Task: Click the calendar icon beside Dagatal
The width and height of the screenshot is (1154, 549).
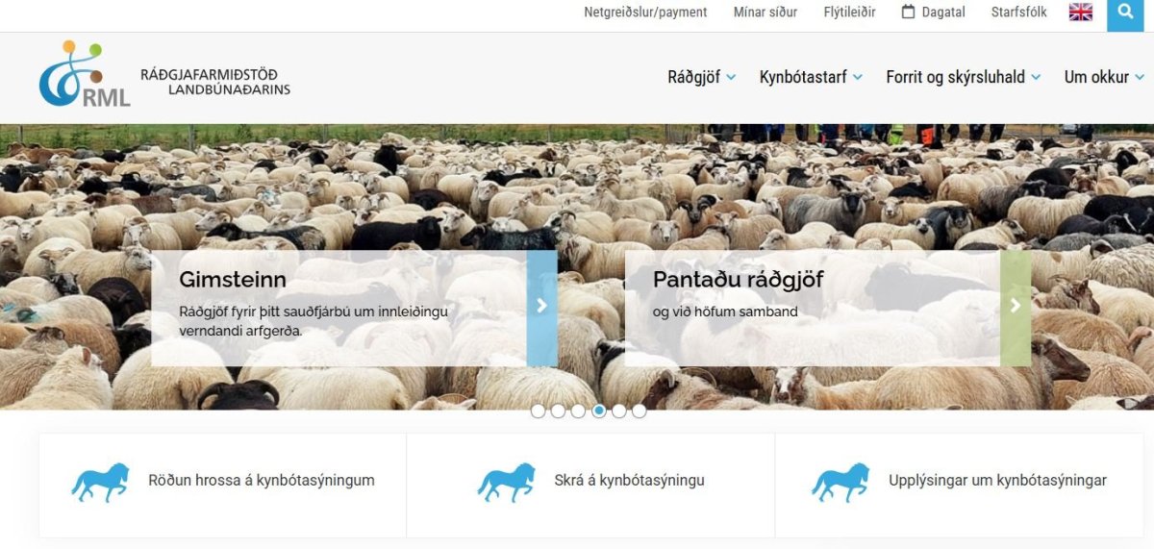Action: coord(908,12)
